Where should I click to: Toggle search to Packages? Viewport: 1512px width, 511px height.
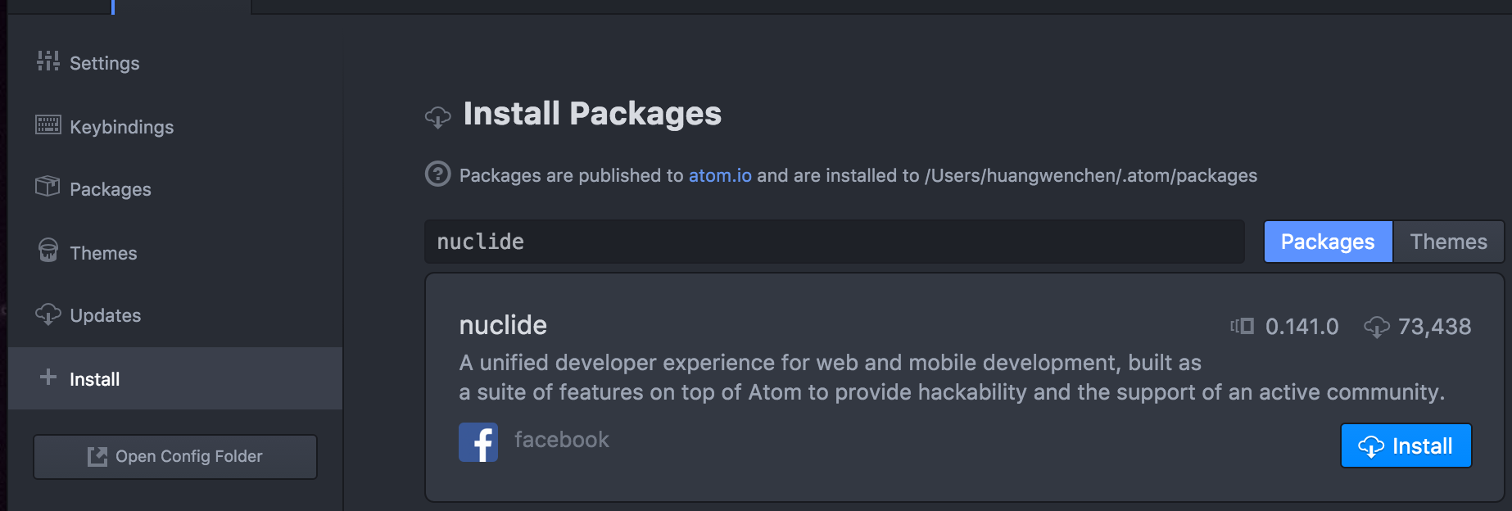[1327, 242]
